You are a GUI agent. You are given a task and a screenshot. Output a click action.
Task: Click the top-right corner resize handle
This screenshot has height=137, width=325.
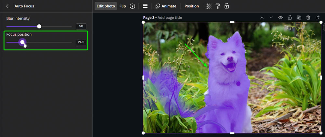tap(321, 22)
